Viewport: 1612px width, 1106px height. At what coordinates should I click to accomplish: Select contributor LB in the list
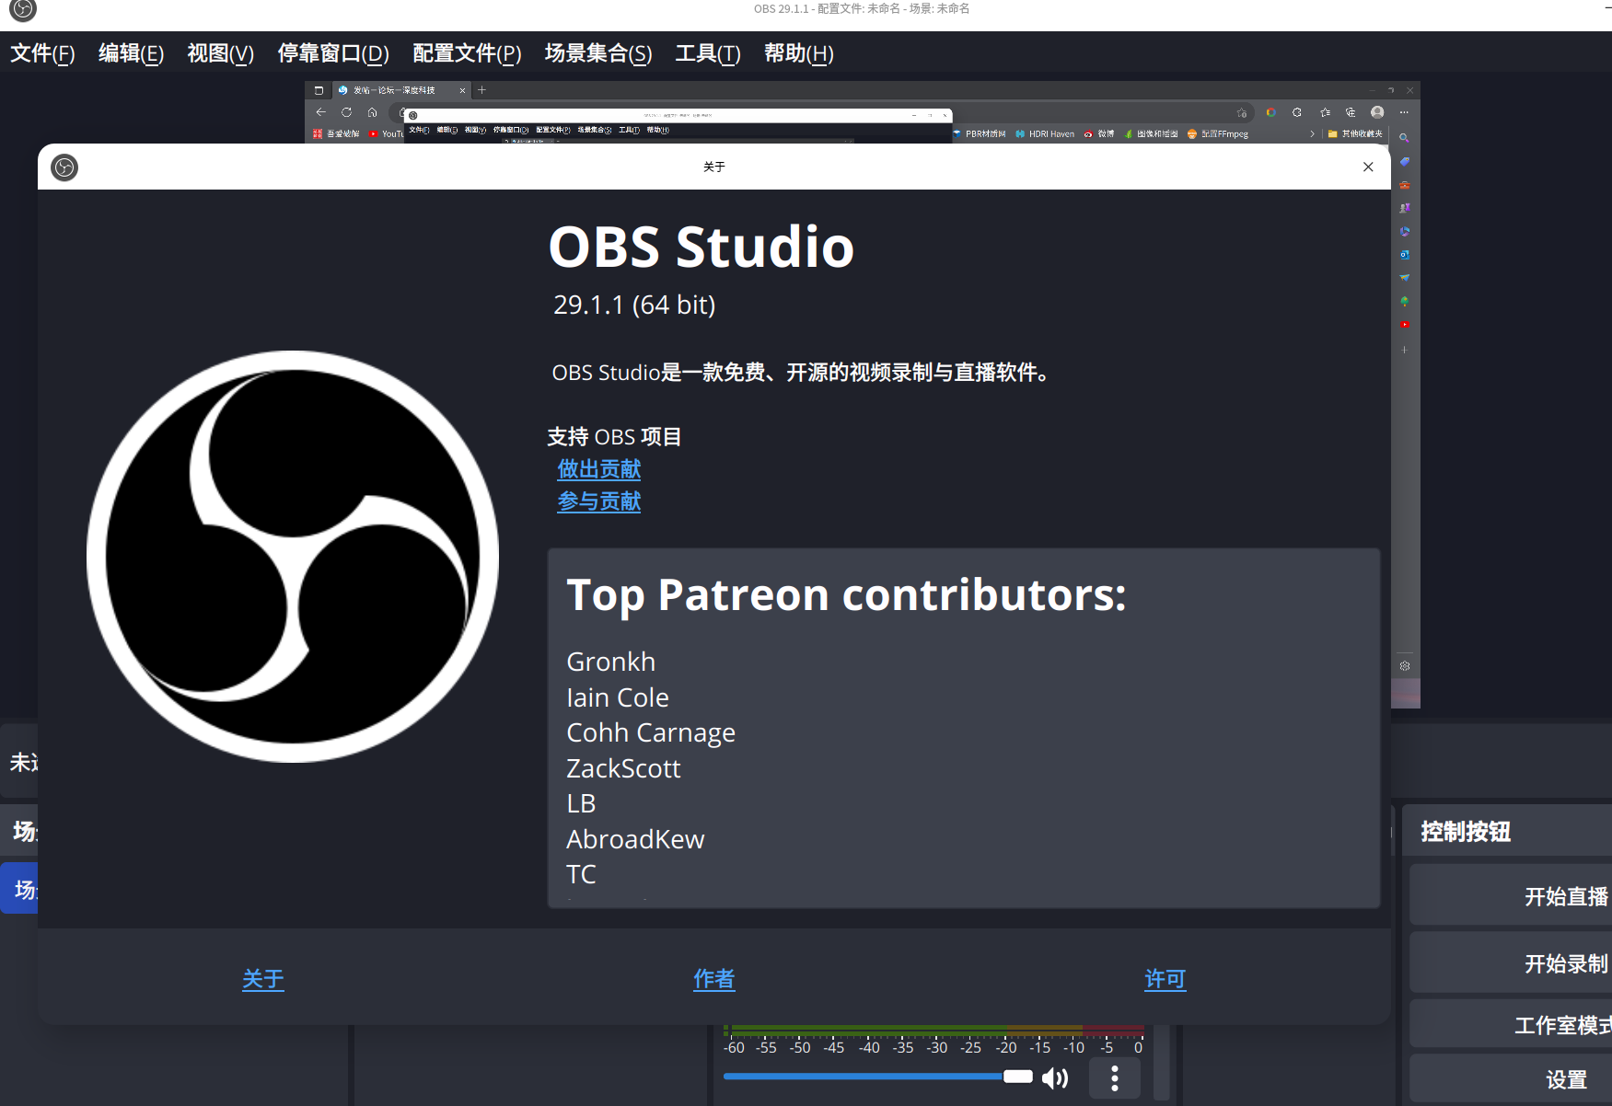coord(581,803)
